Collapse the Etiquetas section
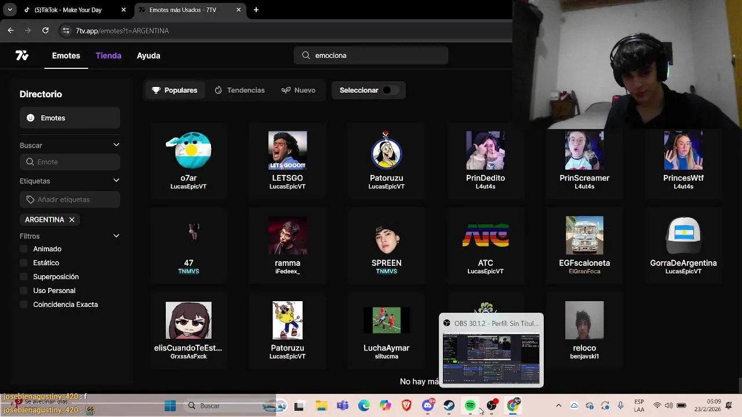 coord(116,181)
